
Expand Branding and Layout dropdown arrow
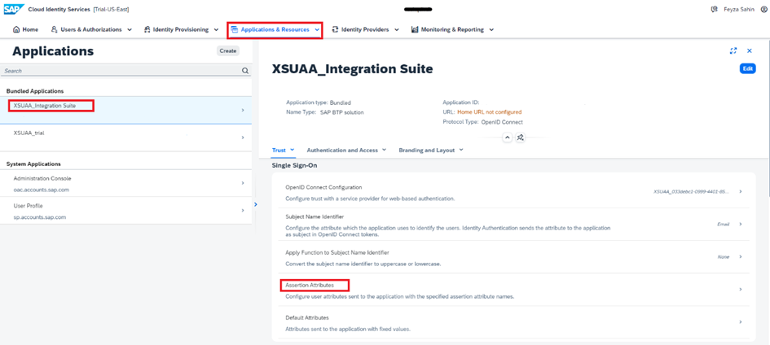point(461,150)
